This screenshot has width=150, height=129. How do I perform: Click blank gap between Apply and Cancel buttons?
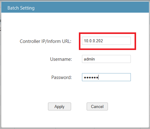[79, 106]
